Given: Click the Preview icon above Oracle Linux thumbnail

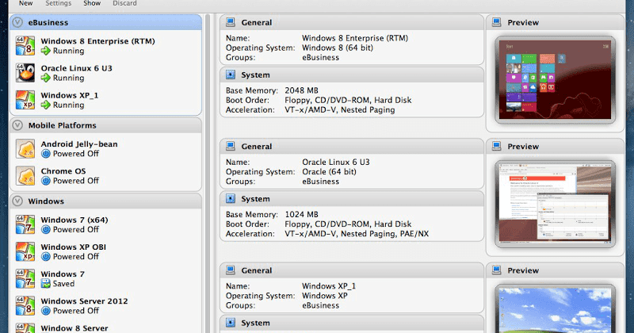Looking at the screenshot, I should pyautogui.click(x=497, y=146).
